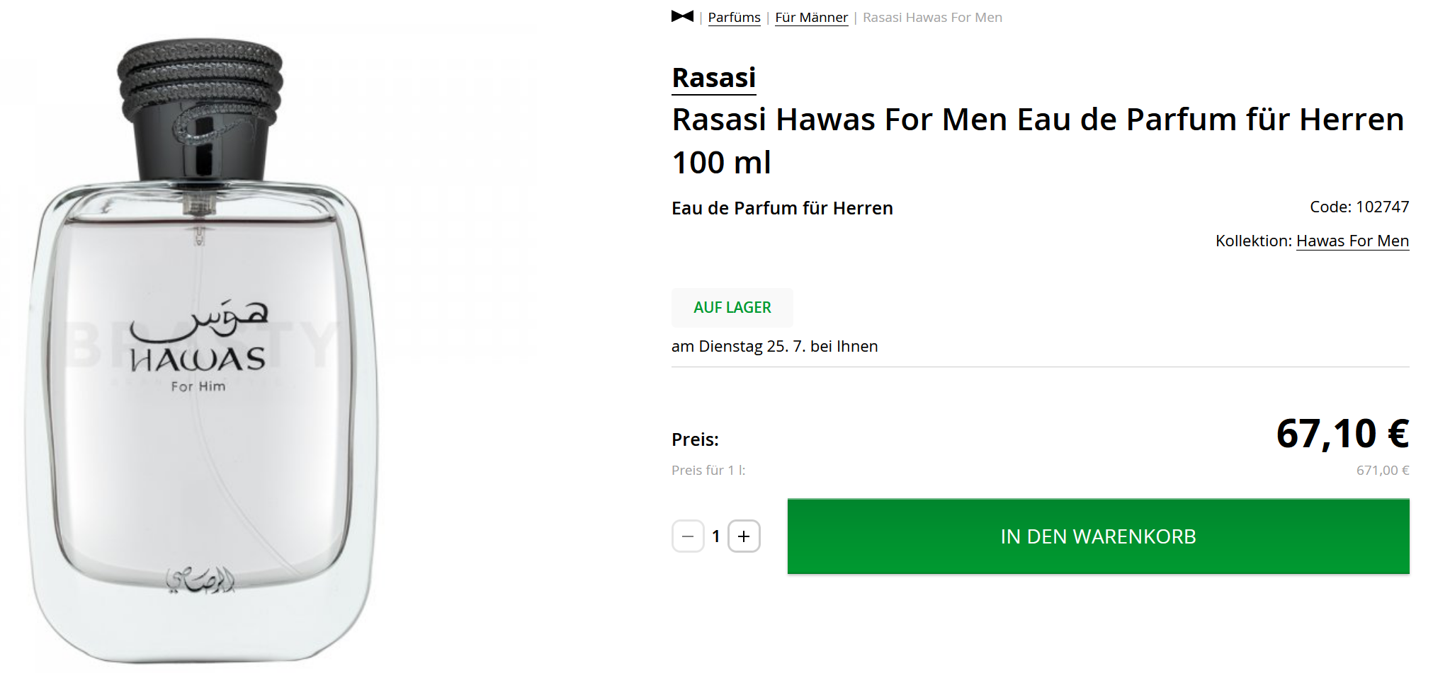
Task: Click the bottle's dark cap in the image
Action: coord(200,106)
